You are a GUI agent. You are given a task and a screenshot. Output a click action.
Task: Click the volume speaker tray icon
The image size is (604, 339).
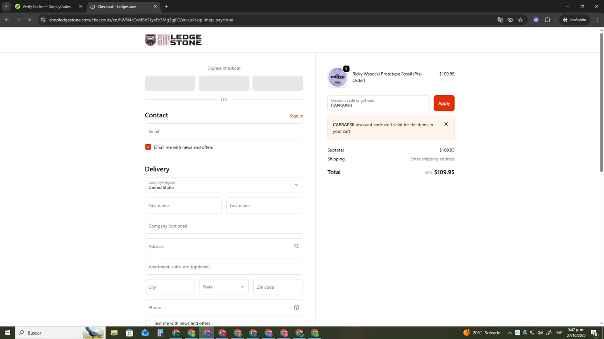click(540, 333)
